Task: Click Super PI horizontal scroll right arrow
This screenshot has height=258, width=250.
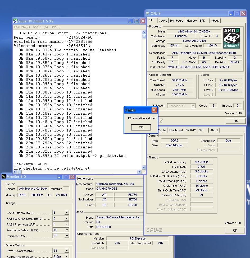Action: [x=139, y=172]
